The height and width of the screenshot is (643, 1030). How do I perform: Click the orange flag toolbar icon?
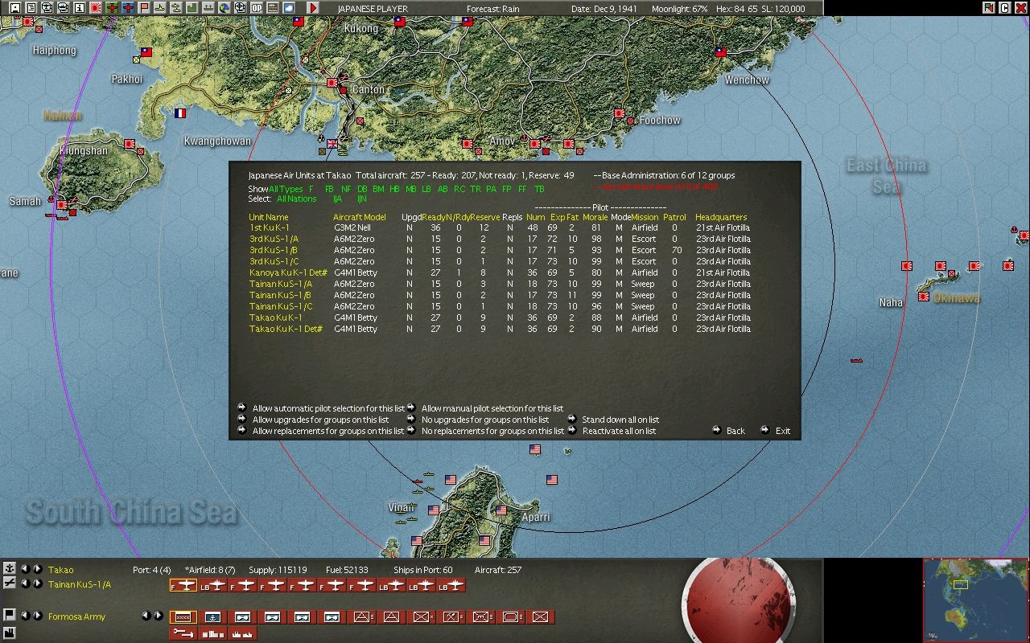[144, 8]
